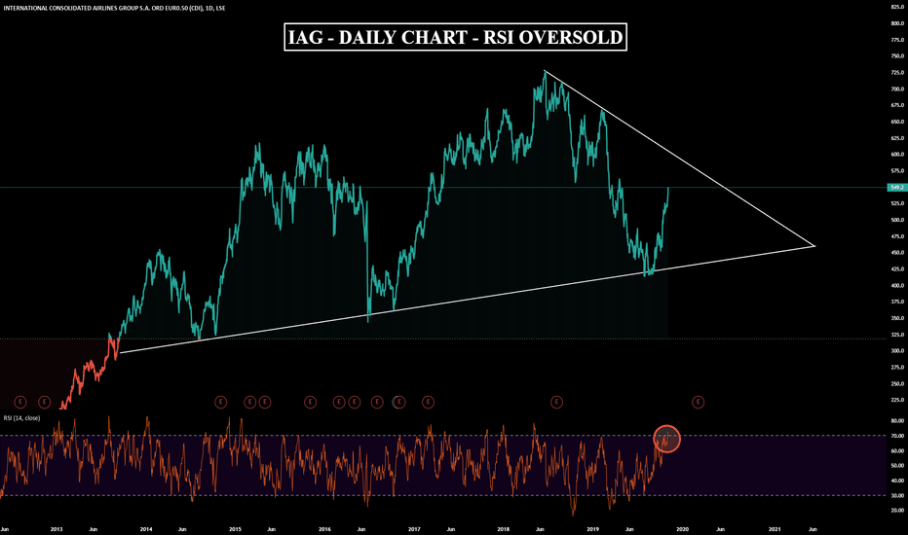
Task: Click the 375.0 price axis label
Action: click(897, 302)
